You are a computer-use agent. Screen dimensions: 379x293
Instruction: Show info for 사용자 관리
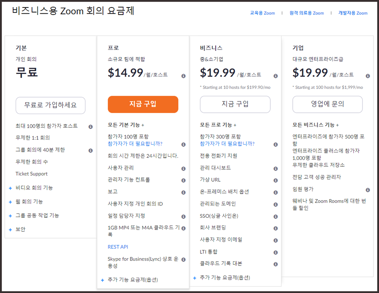tap(184, 169)
